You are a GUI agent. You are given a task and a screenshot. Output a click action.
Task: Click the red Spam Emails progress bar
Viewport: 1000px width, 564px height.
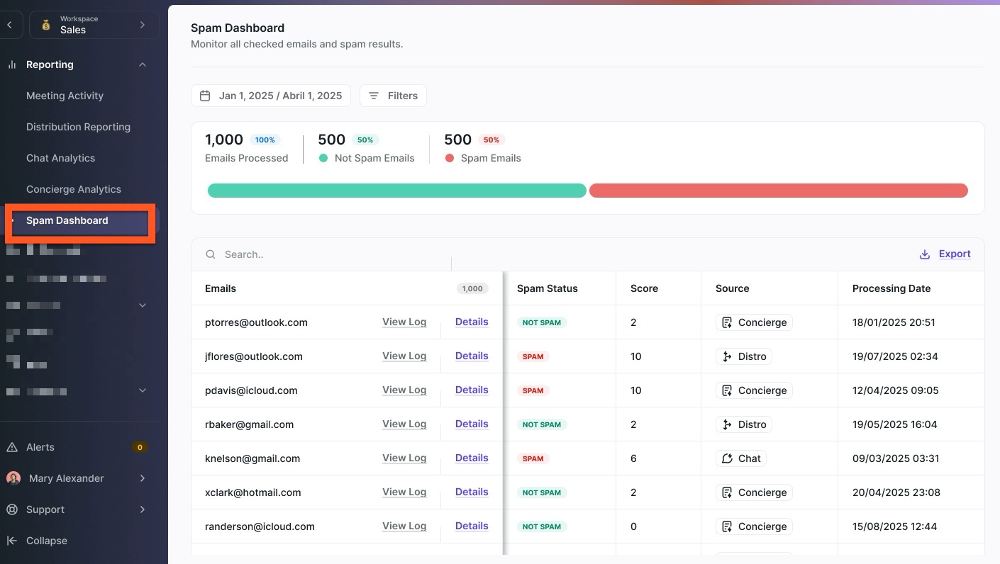coord(778,191)
